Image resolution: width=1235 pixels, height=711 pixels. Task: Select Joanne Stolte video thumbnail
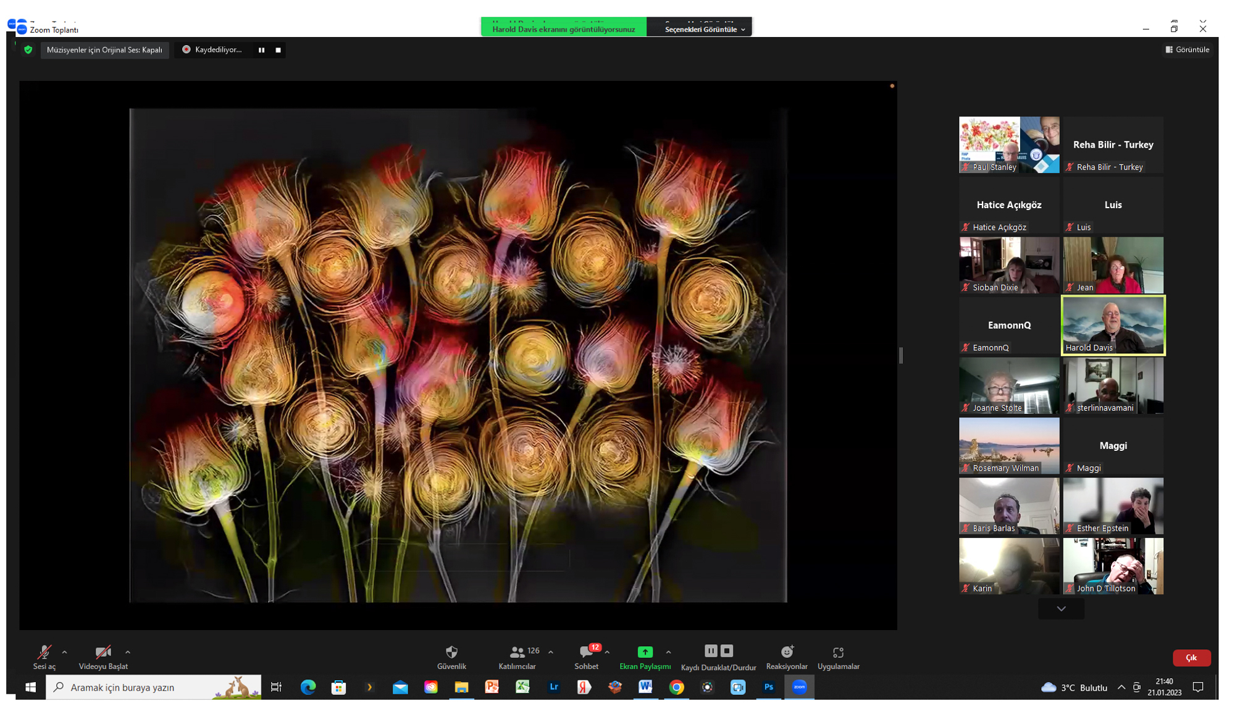pos(1009,386)
